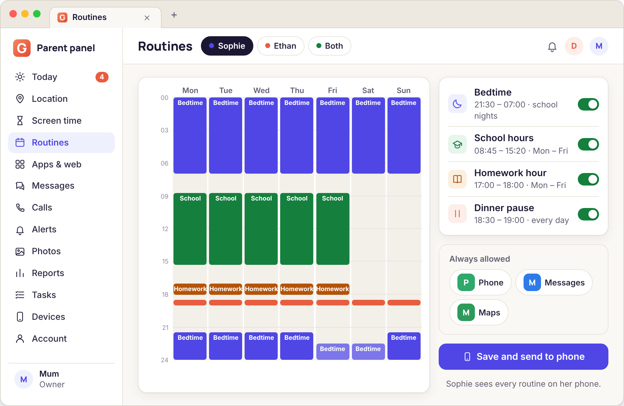
Task: Click the Alerts bell sidebar icon
Action: 20,230
